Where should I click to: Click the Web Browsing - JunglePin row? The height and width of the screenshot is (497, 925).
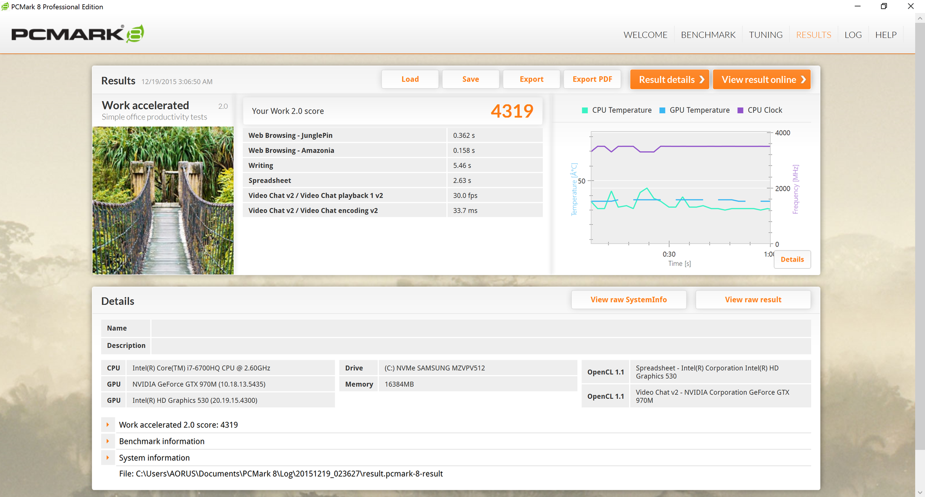click(x=393, y=135)
